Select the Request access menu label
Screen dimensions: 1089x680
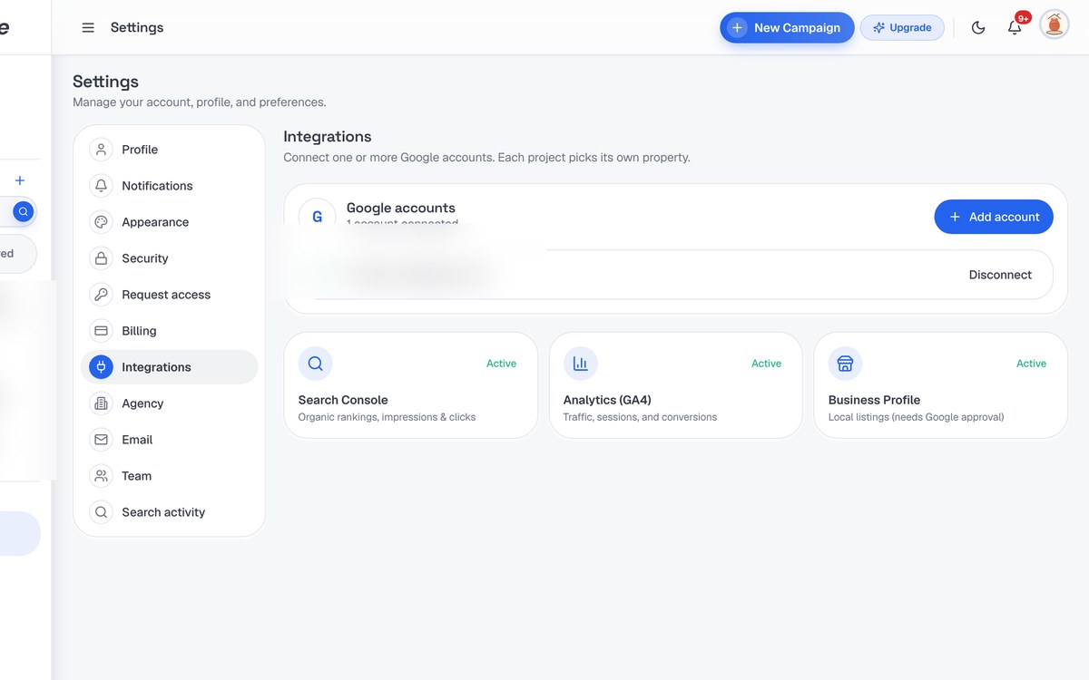[x=166, y=295]
